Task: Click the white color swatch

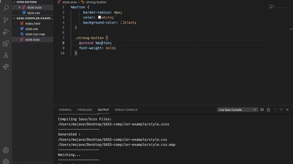Action: [100, 17]
